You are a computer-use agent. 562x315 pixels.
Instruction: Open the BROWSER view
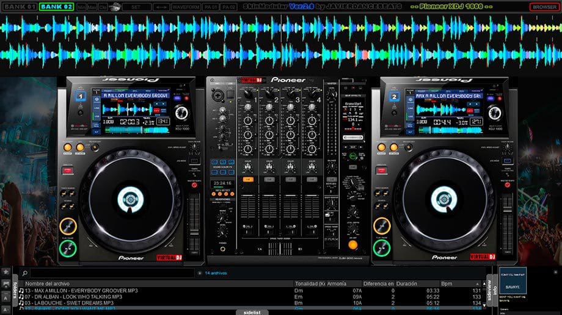pyautogui.click(x=544, y=7)
